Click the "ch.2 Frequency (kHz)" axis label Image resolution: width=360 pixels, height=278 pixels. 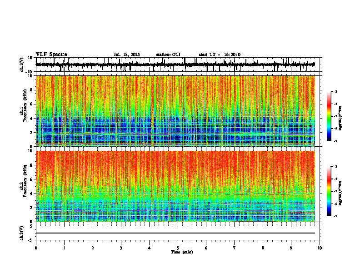(24, 181)
